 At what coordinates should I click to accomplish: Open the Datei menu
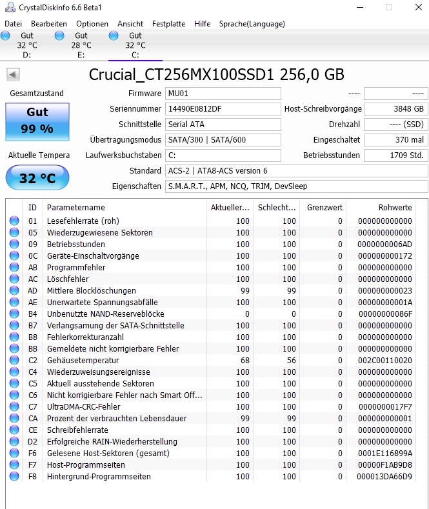(x=14, y=24)
